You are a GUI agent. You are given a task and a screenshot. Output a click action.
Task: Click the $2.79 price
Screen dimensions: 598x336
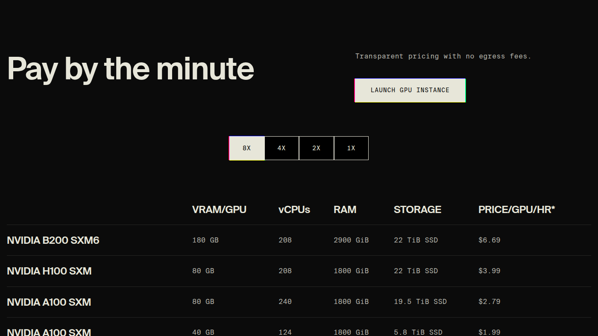pos(489,302)
